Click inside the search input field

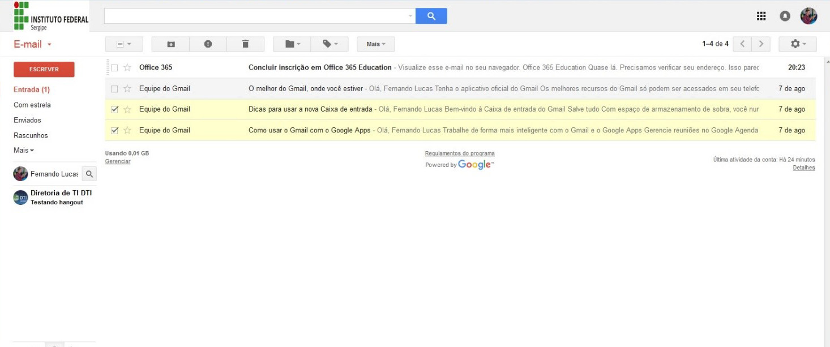(255, 16)
